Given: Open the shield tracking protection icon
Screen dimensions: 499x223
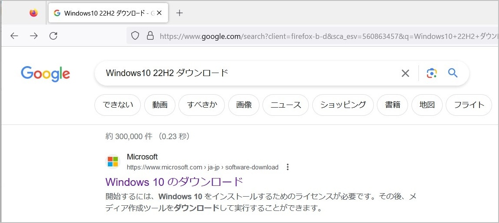Looking at the screenshot, I should click(135, 35).
